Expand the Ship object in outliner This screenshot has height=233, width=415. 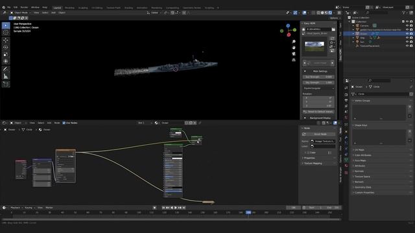click(x=353, y=38)
